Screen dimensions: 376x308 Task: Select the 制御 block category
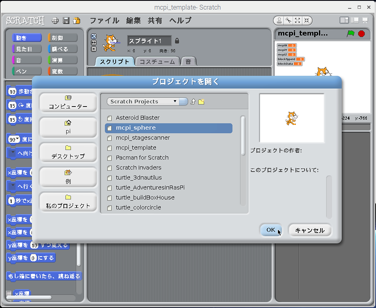pyautogui.click(x=63, y=38)
